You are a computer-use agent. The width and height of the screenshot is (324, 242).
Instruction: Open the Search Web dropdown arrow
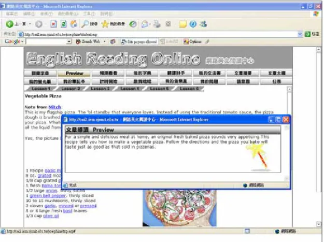pyautogui.click(x=105, y=41)
